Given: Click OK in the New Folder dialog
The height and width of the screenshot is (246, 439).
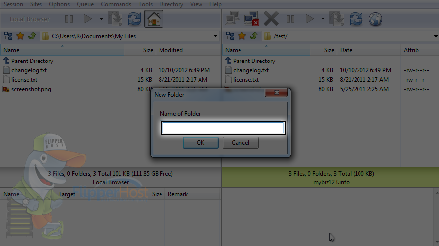Looking at the screenshot, I should (200, 143).
